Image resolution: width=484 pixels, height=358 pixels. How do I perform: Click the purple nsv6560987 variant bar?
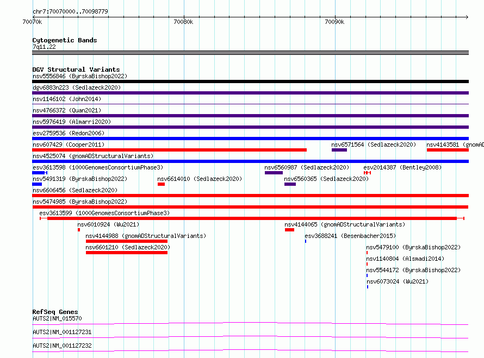[x=274, y=173]
